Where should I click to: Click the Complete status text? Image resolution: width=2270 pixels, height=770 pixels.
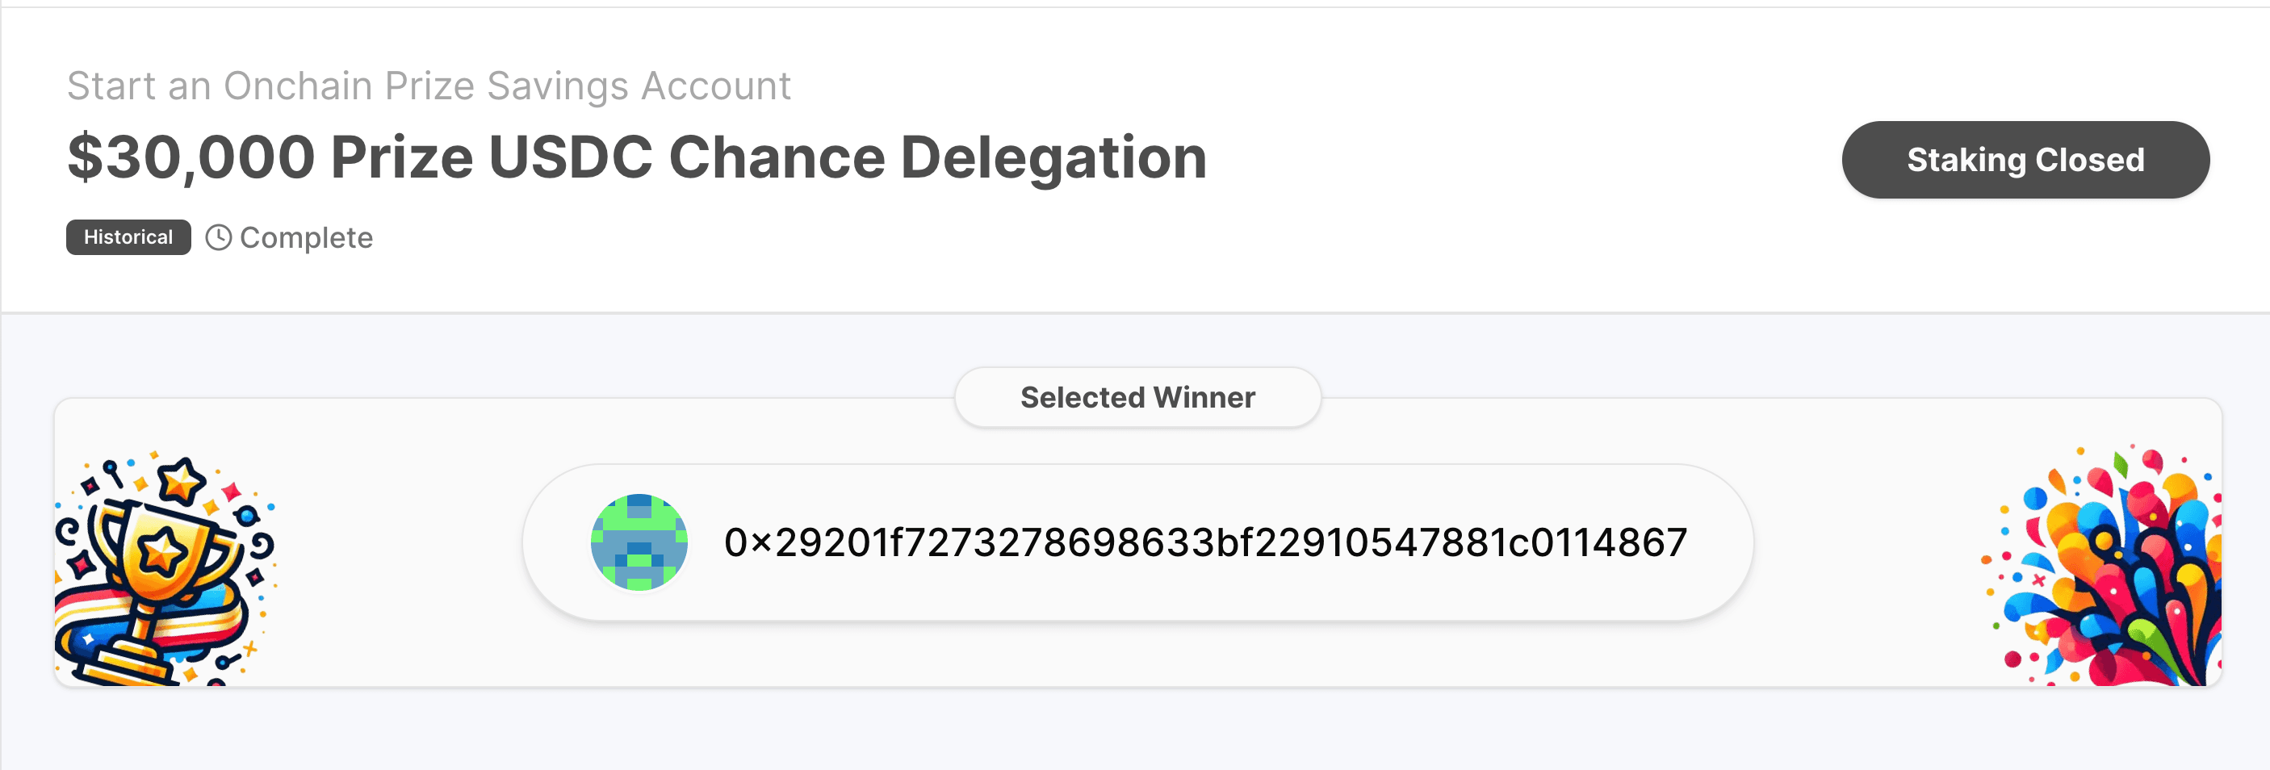[x=306, y=238]
